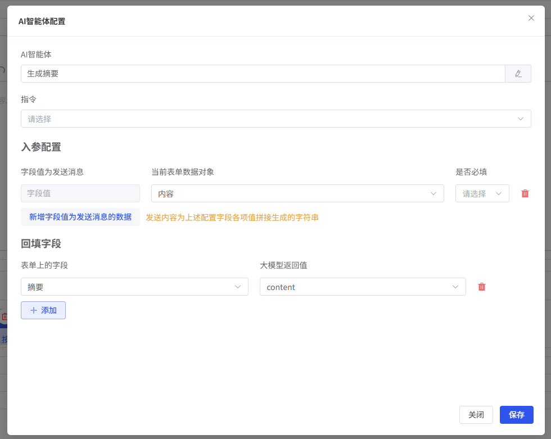Open the 指令 dropdown

276,119
